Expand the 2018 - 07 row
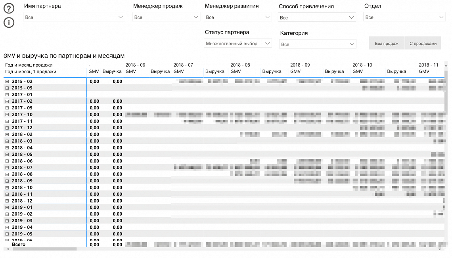452x258 pixels. [7, 168]
